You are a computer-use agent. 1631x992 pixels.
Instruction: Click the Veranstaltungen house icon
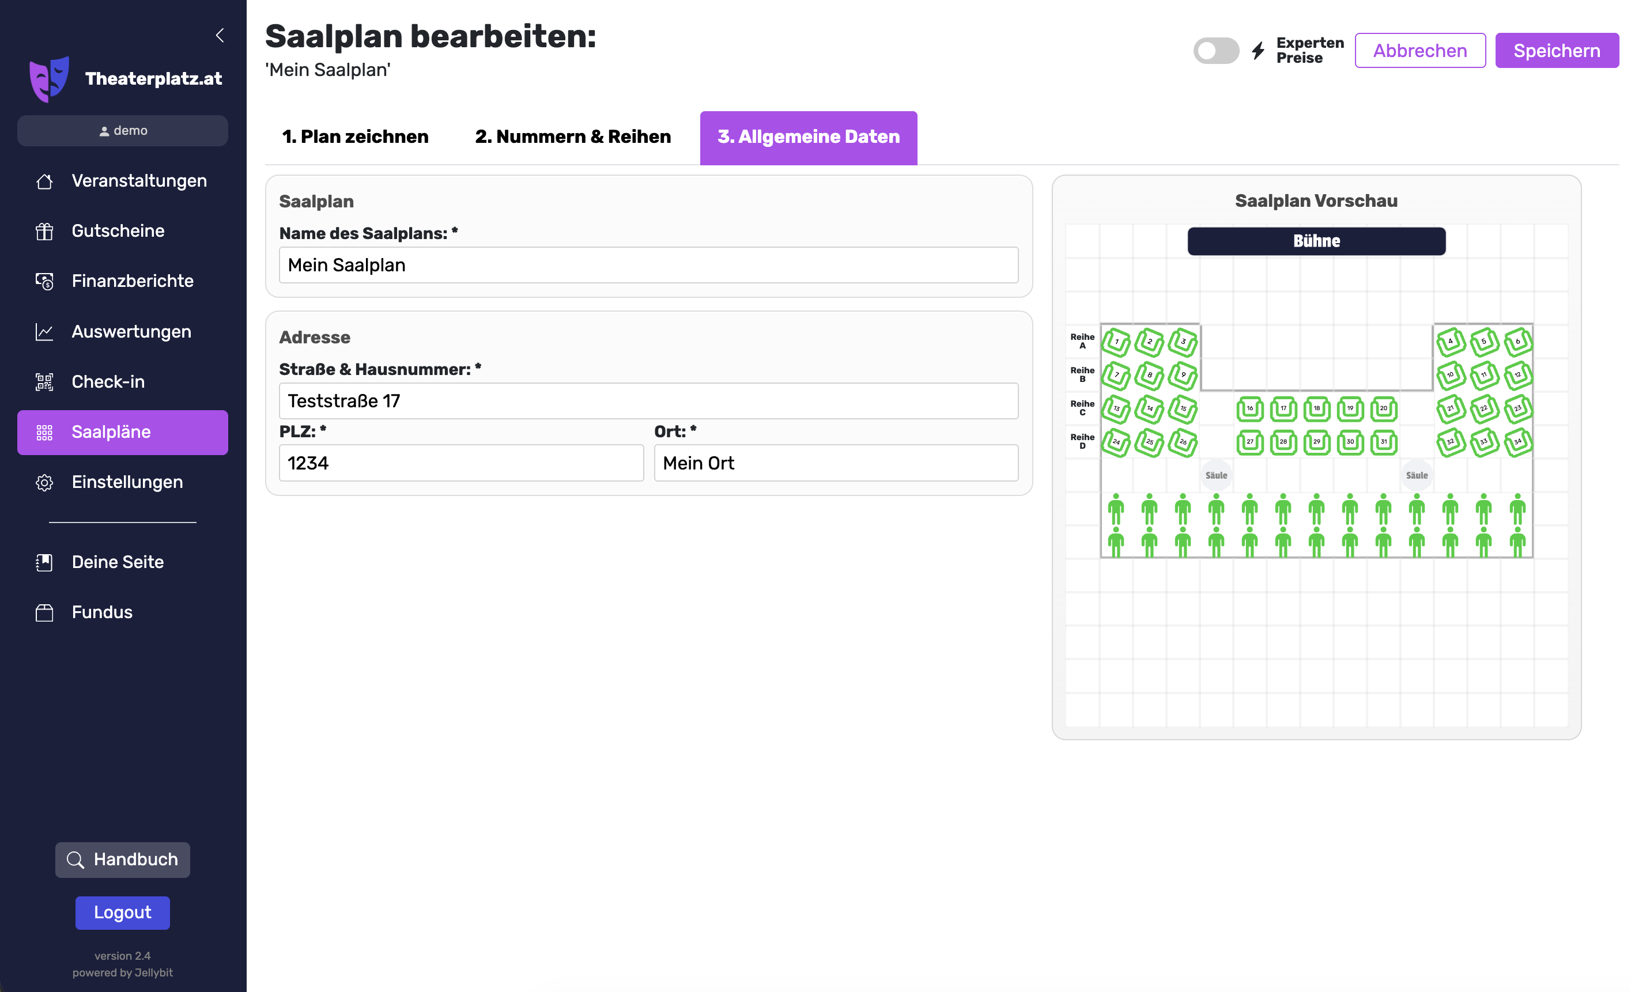(44, 181)
